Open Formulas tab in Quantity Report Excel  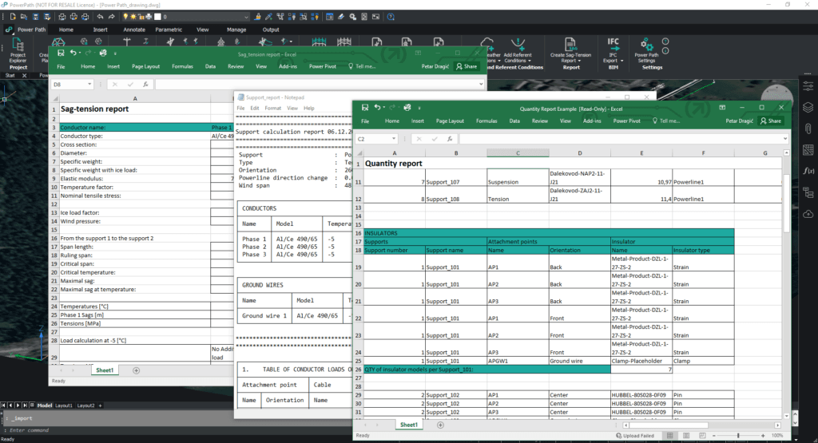(486, 121)
